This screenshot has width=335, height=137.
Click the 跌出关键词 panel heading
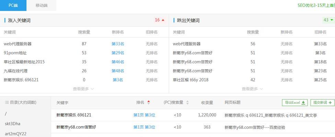(188, 21)
